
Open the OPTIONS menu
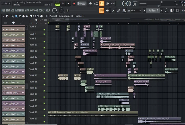tap(34, 10)
